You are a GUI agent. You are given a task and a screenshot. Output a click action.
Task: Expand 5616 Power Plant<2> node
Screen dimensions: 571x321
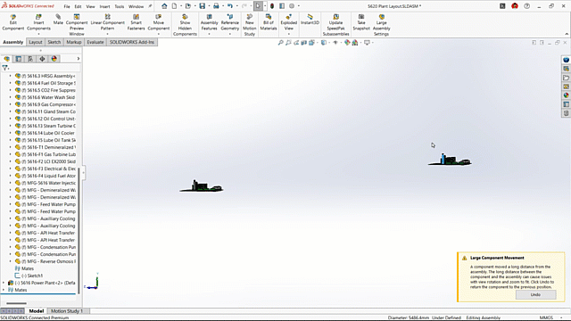tap(4, 283)
